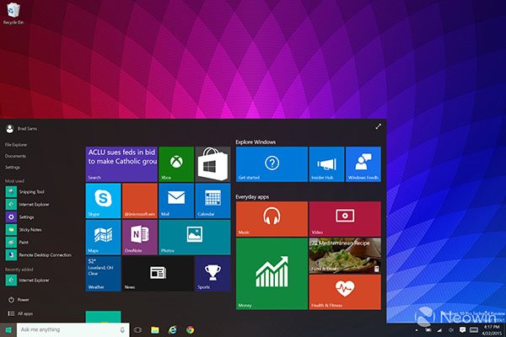This screenshot has width=506, height=337.
Task: Open File Explorer from Start list
Action: [16, 145]
